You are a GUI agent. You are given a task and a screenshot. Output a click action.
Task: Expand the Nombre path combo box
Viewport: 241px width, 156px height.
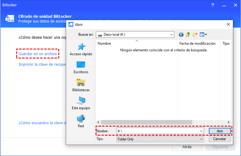(201, 131)
